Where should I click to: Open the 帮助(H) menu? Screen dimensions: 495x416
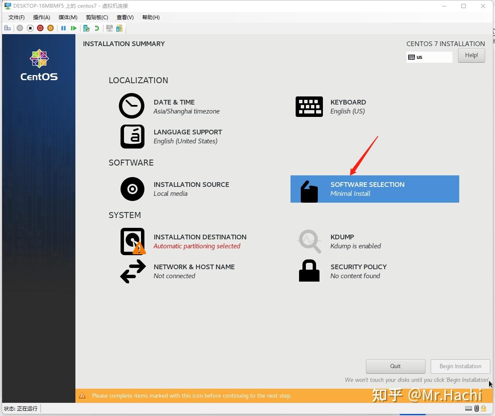151,17
